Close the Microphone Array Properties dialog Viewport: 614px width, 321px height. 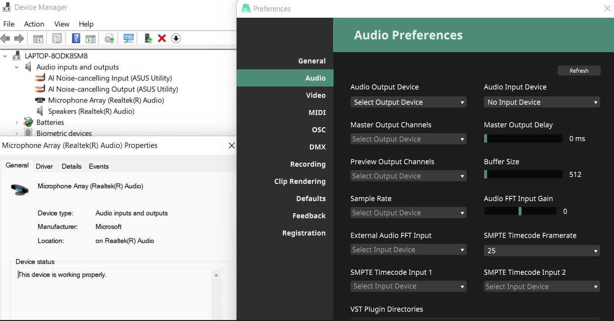[231, 146]
